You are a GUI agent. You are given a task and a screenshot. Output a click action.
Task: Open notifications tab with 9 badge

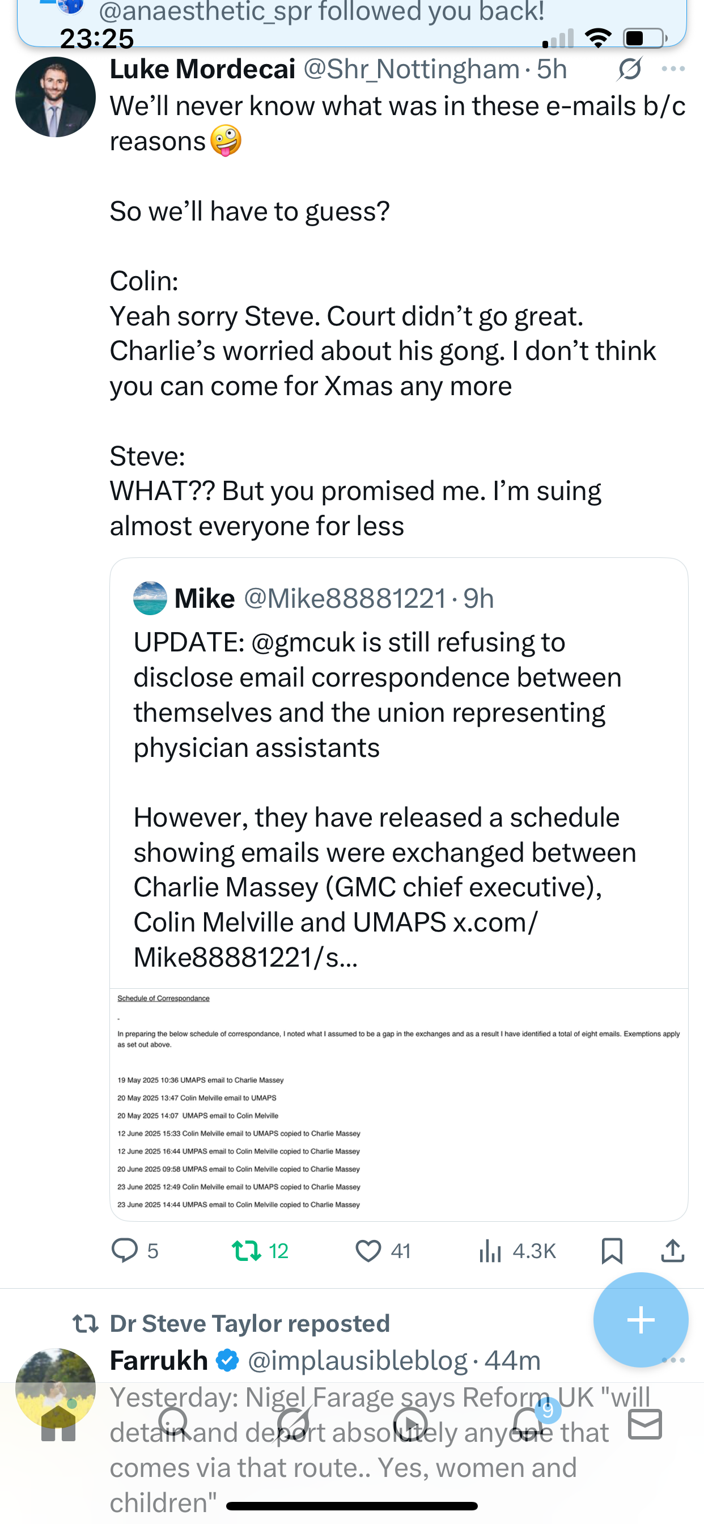(528, 1424)
